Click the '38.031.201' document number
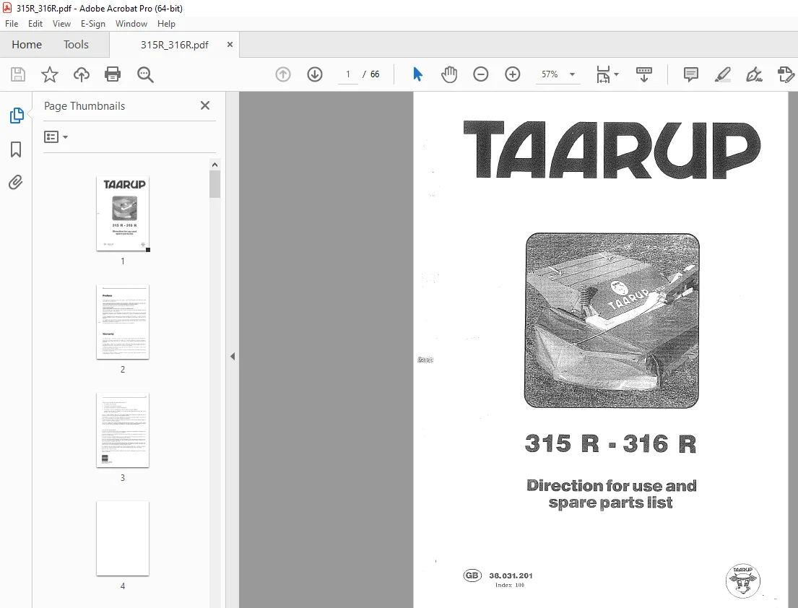798x608 pixels. 511,576
